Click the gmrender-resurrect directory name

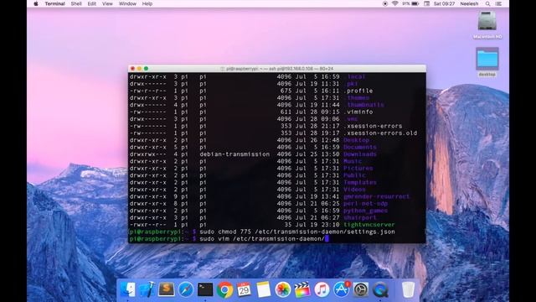(376, 196)
